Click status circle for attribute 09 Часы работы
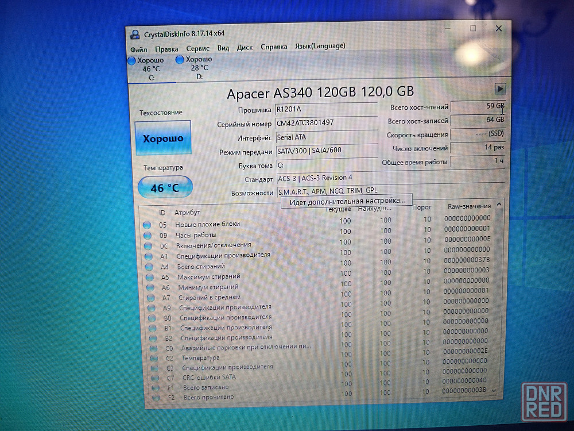Screen dimensions: 574x431 click(x=148, y=235)
